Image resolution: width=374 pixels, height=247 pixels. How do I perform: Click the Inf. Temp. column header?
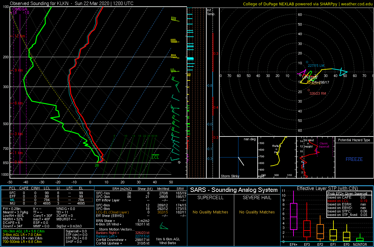click(211, 12)
